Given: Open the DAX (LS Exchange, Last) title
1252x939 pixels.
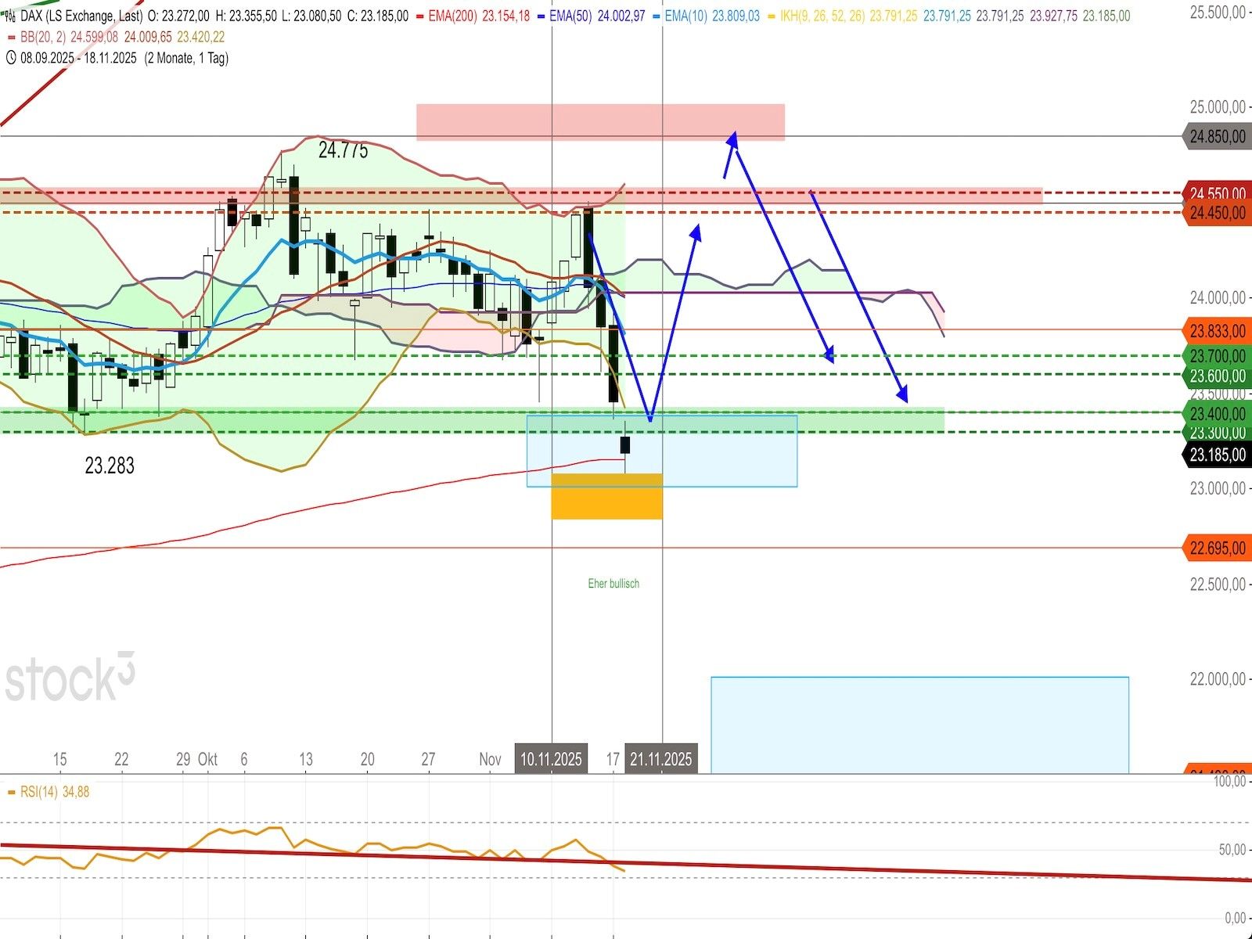Looking at the screenshot, I should [81, 16].
